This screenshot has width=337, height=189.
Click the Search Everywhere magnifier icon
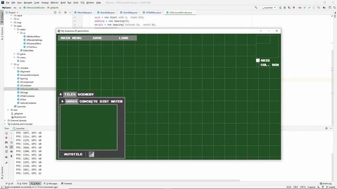334,7
